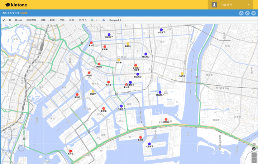This screenshot has height=164, width=258.
Task: Open the Googleルート route button
Action: pos(115,20)
